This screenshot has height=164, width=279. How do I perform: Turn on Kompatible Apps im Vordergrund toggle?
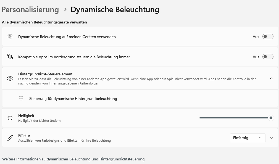click(x=268, y=57)
